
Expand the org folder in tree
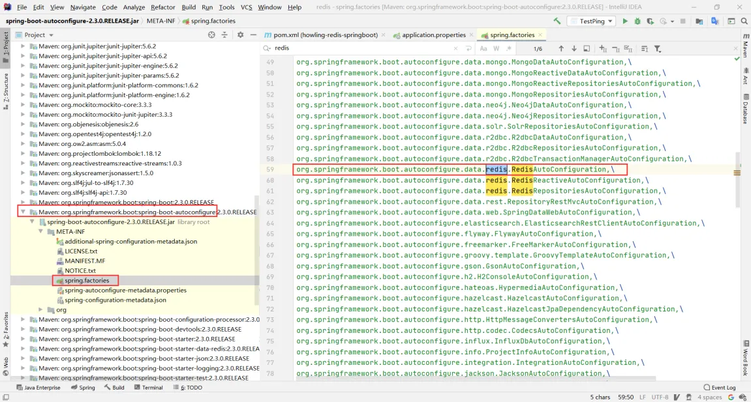pyautogui.click(x=41, y=310)
